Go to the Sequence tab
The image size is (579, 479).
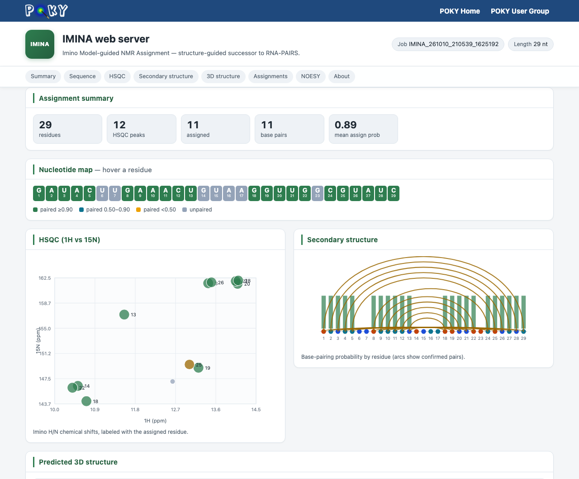(82, 76)
